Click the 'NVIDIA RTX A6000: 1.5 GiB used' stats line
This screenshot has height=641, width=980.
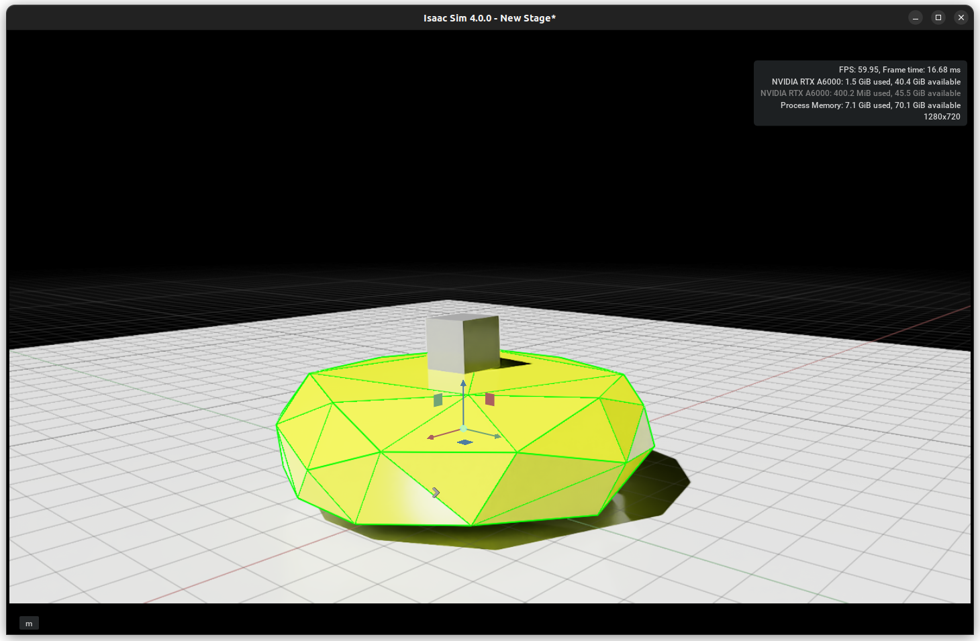pos(867,81)
